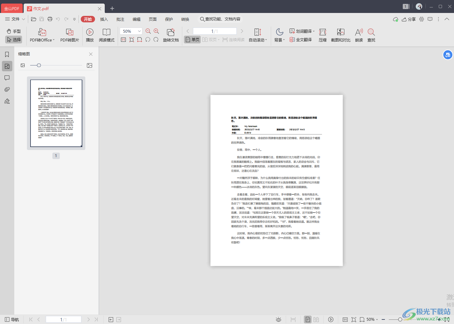Viewport: 454px width, 324px height.
Task: Fit page width in toolbar
Action: pos(140,40)
